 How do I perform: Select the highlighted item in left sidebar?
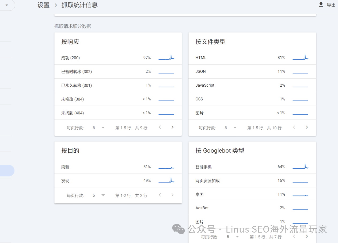click(7, 171)
